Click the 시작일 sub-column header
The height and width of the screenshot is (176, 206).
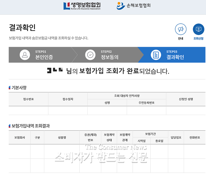pos(141,141)
